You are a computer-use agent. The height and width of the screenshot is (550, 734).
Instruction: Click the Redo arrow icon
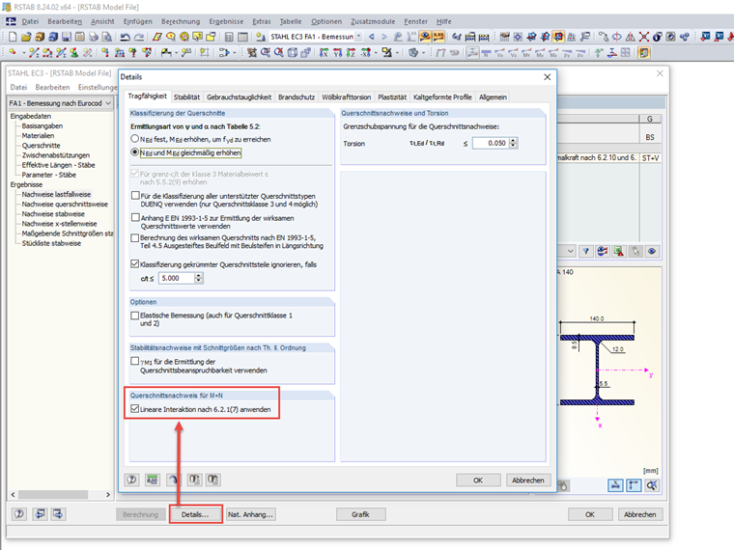tap(138, 37)
